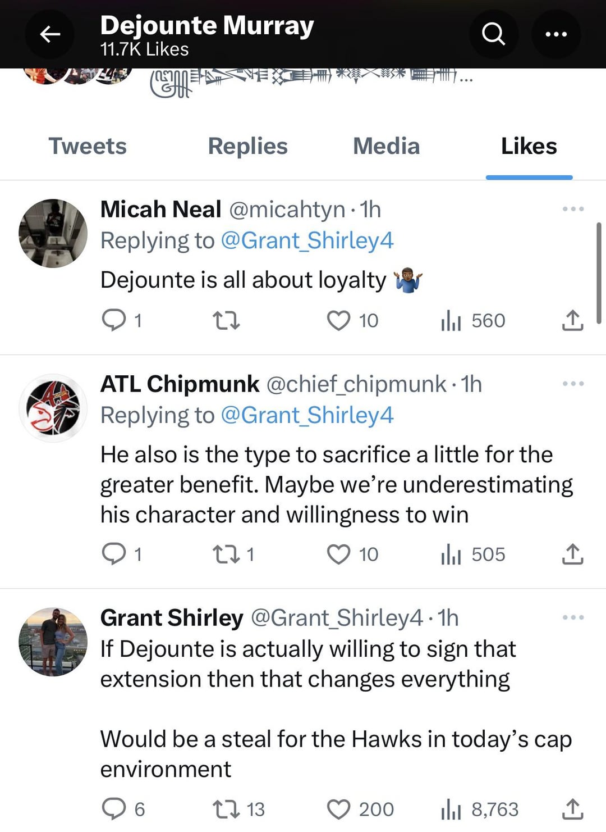This screenshot has width=606, height=832.
Task: Reply to ATL Chipmunk's tweet
Action: (x=114, y=554)
